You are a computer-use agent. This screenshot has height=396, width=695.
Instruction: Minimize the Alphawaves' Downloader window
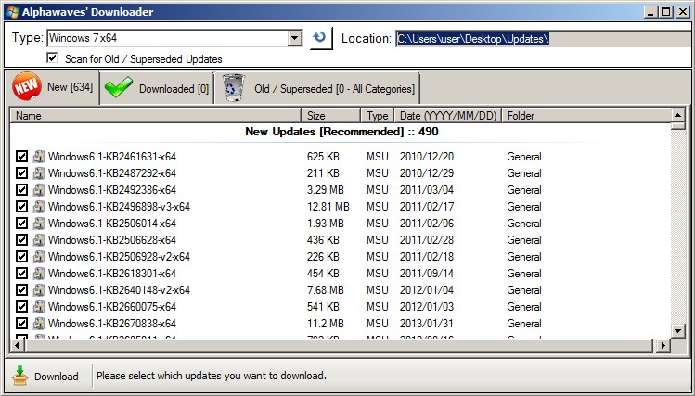pyautogui.click(x=650, y=12)
